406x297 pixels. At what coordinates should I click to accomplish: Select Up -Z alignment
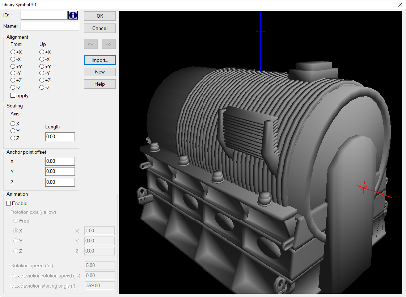click(x=42, y=88)
